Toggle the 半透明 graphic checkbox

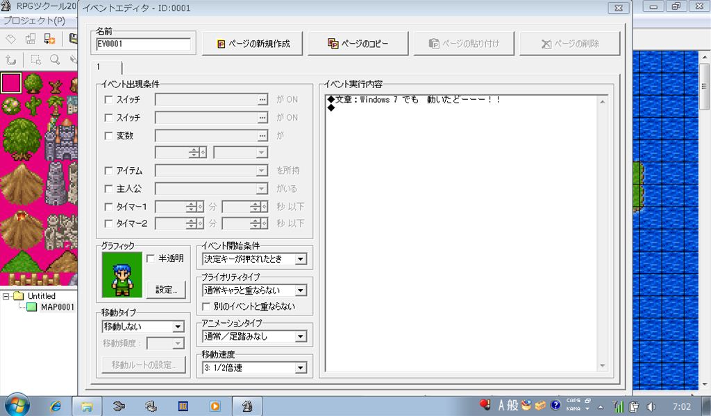click(151, 259)
